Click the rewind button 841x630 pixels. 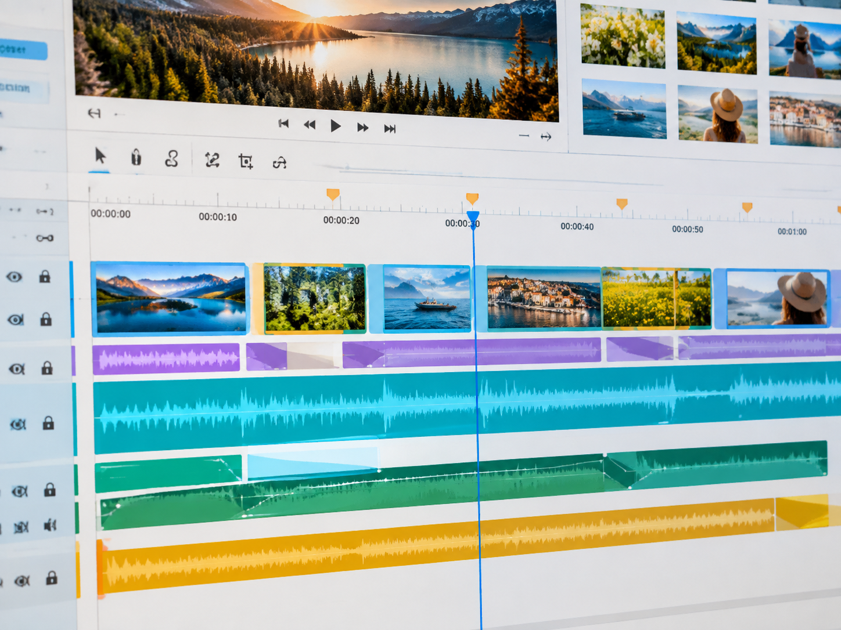pos(310,125)
